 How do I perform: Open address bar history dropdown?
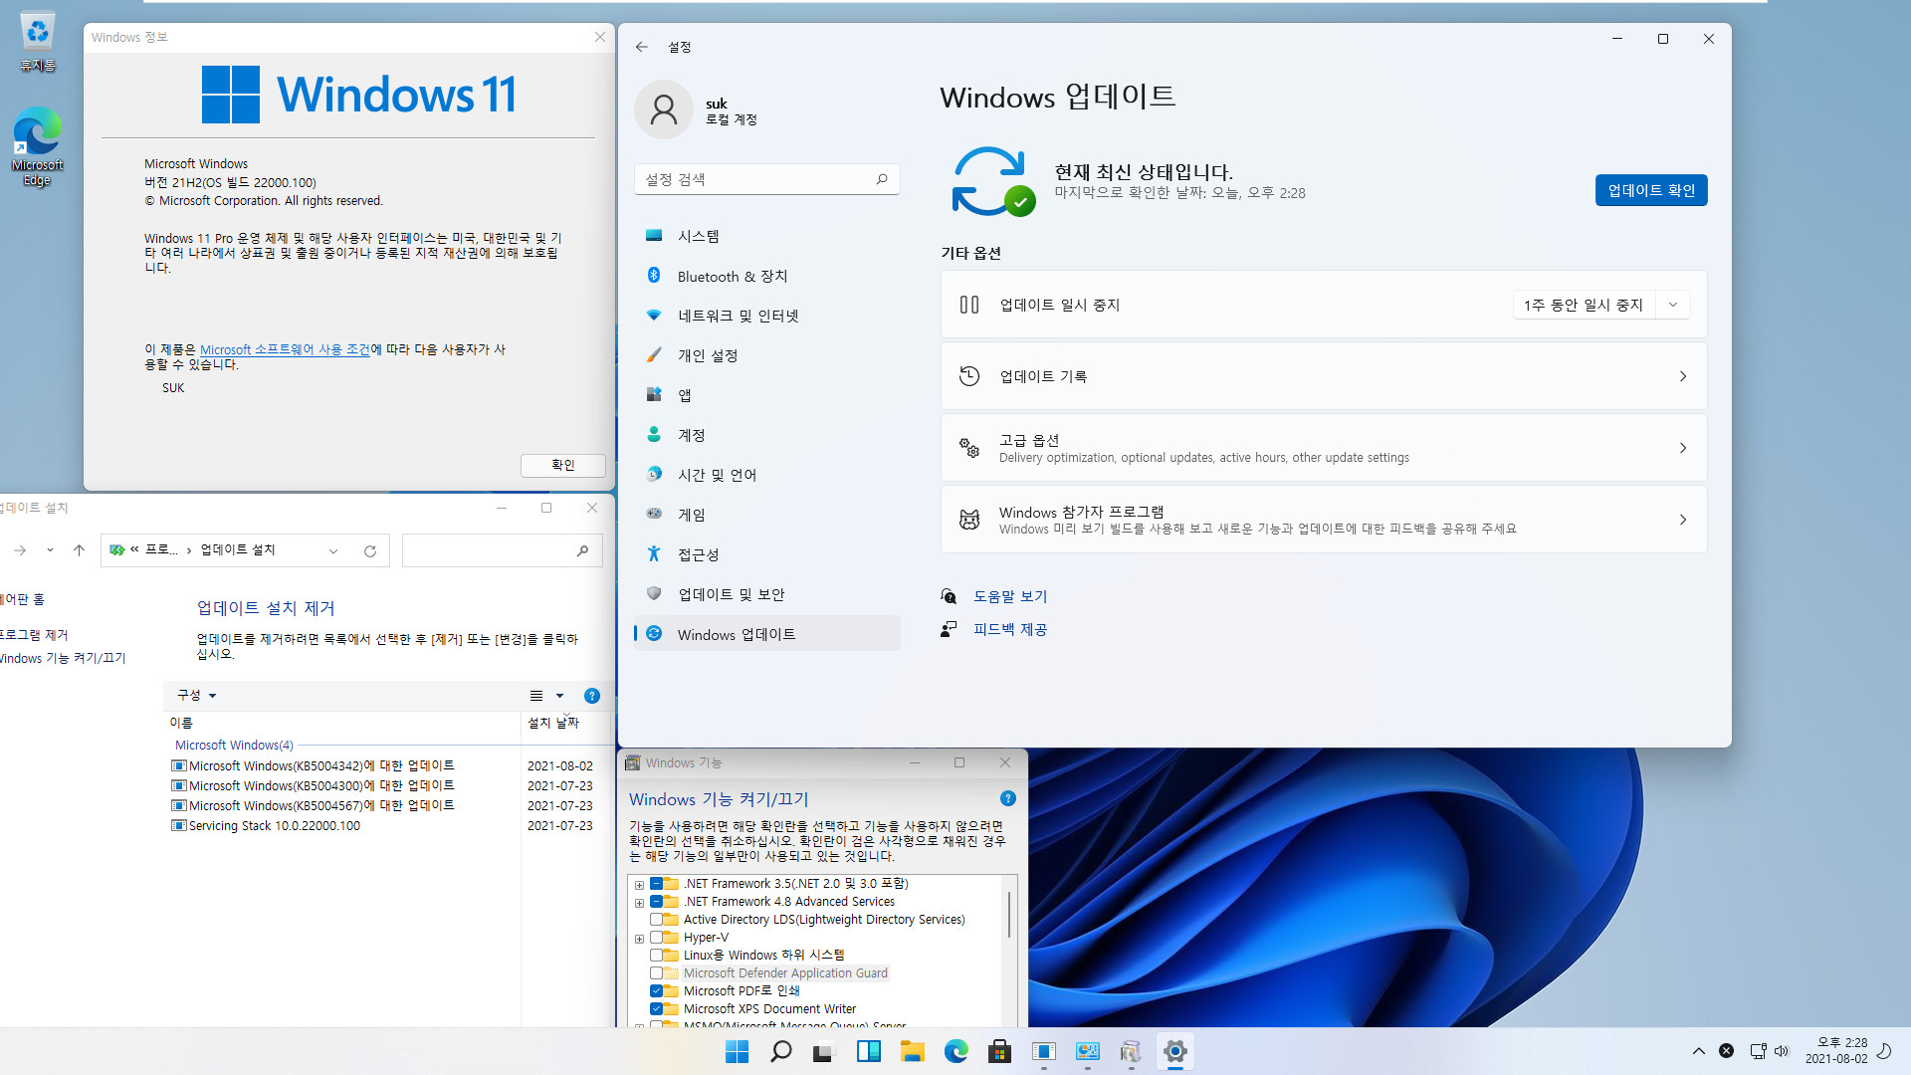333,551
